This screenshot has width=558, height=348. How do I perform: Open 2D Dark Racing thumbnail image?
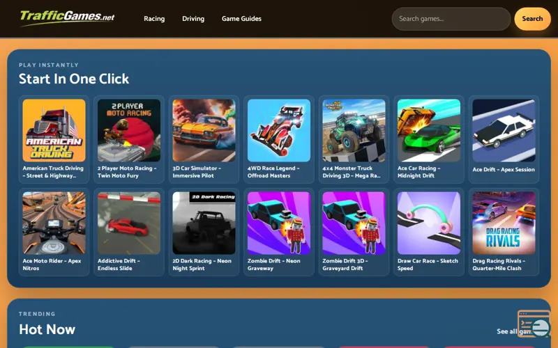(x=204, y=223)
